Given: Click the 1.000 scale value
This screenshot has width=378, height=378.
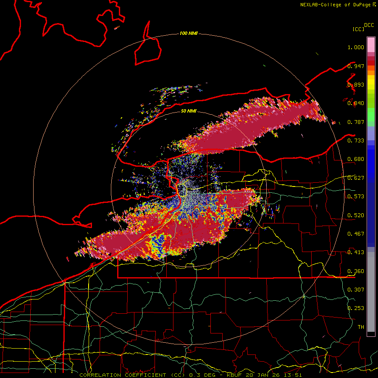Looking at the screenshot, I should (356, 47).
